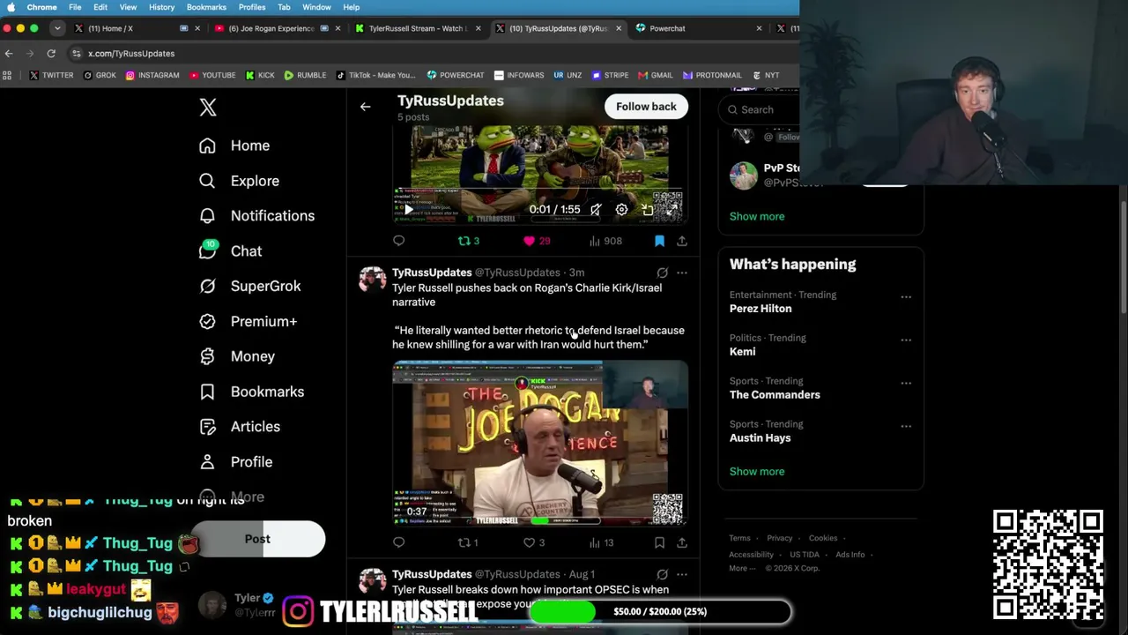The image size is (1128, 635).
Task: Open more options on the Aug 1 post
Action: click(x=681, y=575)
